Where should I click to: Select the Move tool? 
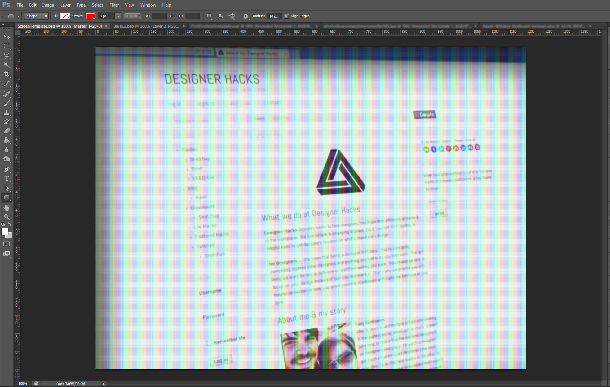7,37
